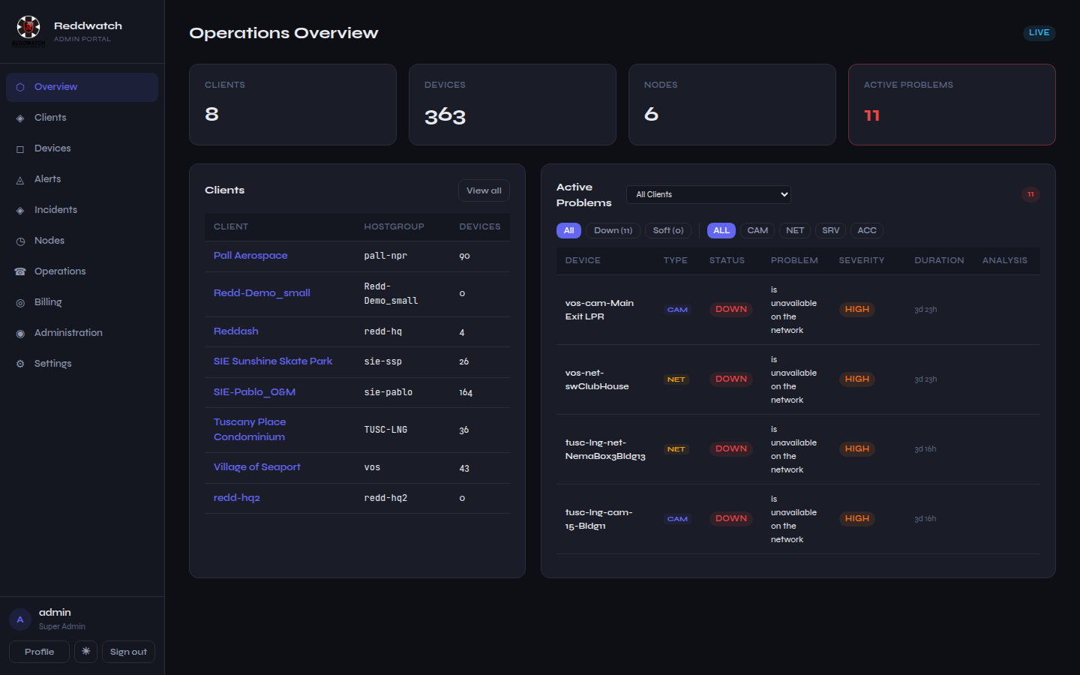Click the Clients 8 summary card
This screenshot has height=675, width=1080.
click(292, 104)
